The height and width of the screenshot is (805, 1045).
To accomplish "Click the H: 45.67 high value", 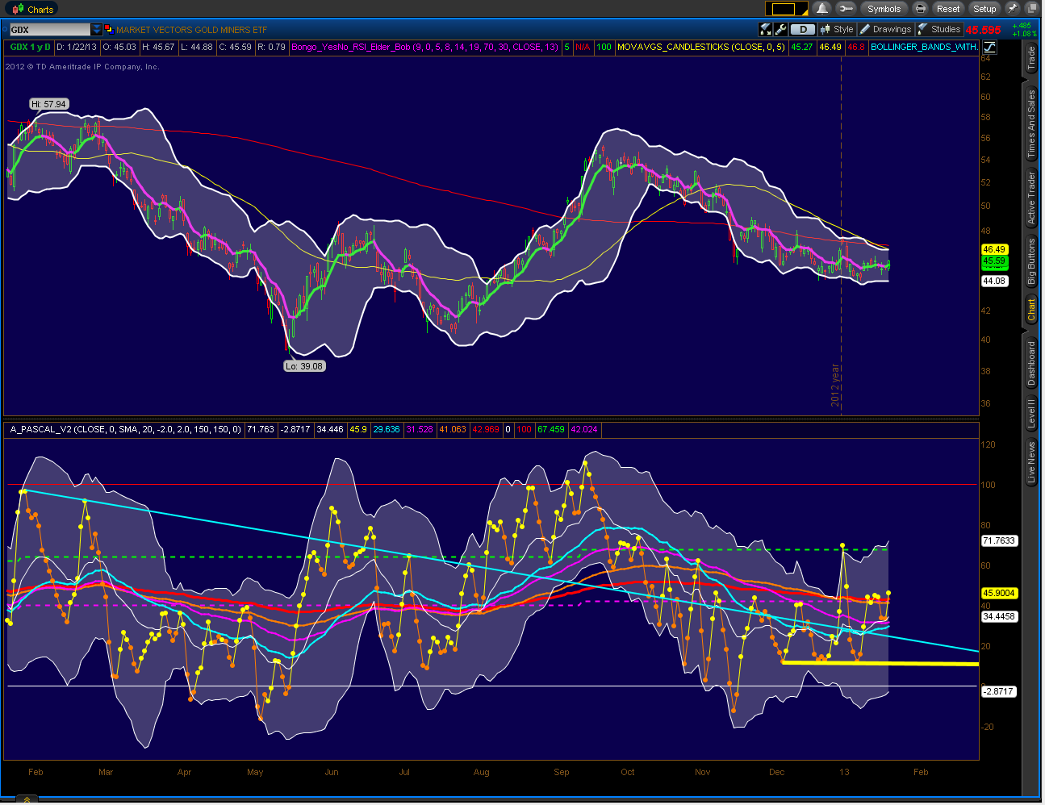I will [x=158, y=47].
